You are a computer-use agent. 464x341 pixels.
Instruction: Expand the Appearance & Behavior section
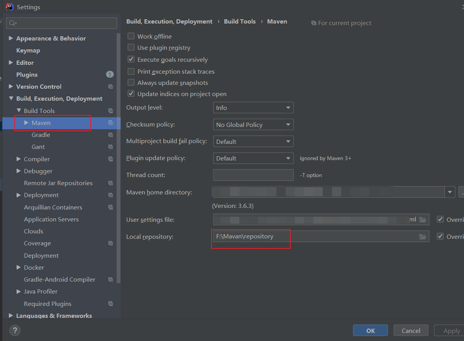pyautogui.click(x=11, y=38)
